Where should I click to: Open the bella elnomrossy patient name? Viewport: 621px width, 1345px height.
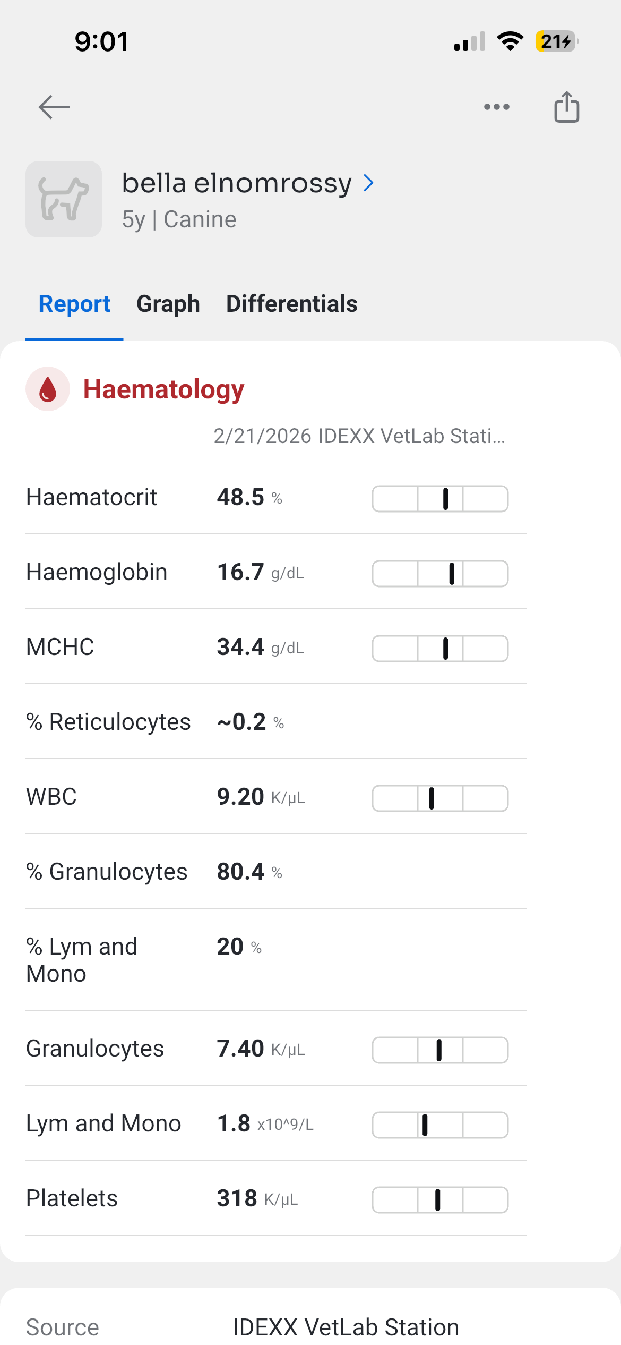click(237, 183)
